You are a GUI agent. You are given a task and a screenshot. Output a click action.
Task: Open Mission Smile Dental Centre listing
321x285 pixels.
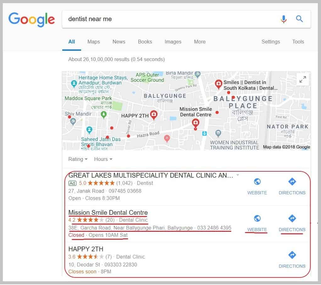[x=108, y=213]
